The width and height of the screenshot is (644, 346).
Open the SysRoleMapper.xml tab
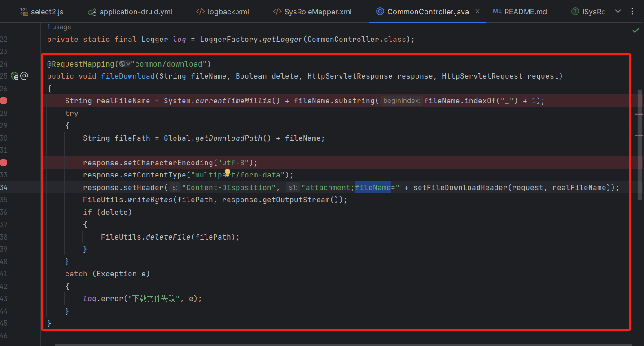coord(312,12)
